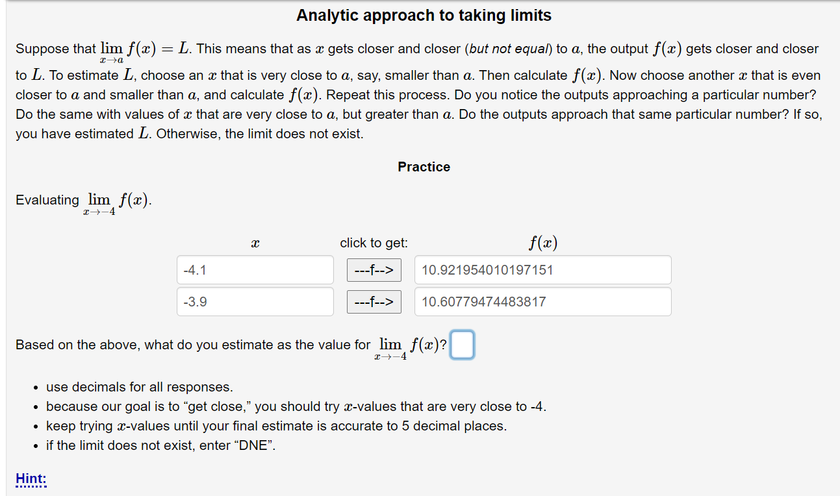
Task: Click the dotted underlined Hint text
Action: (30, 478)
